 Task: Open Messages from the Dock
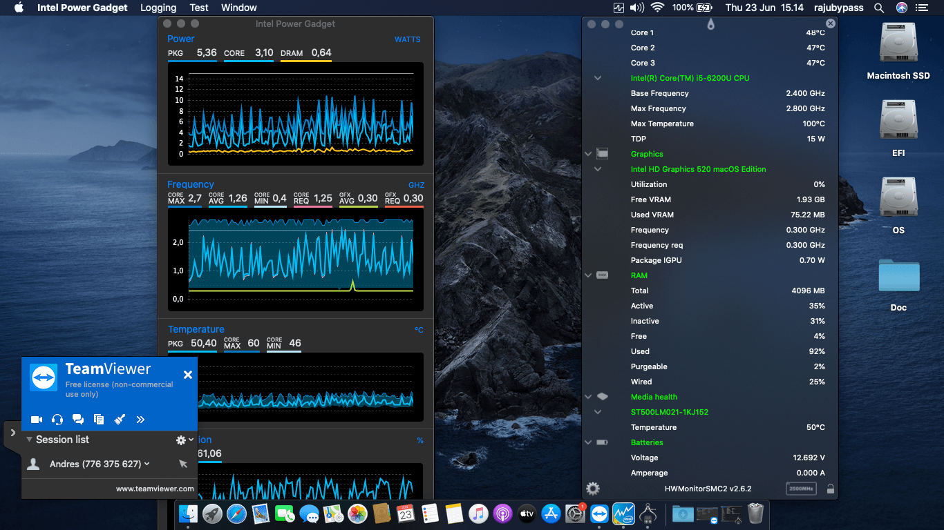[309, 513]
